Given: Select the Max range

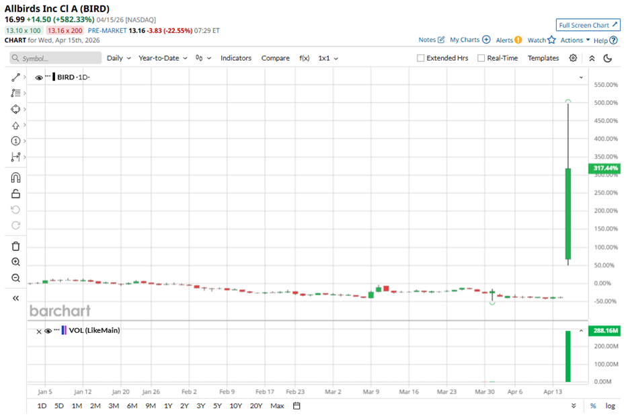Looking at the screenshot, I should point(277,406).
